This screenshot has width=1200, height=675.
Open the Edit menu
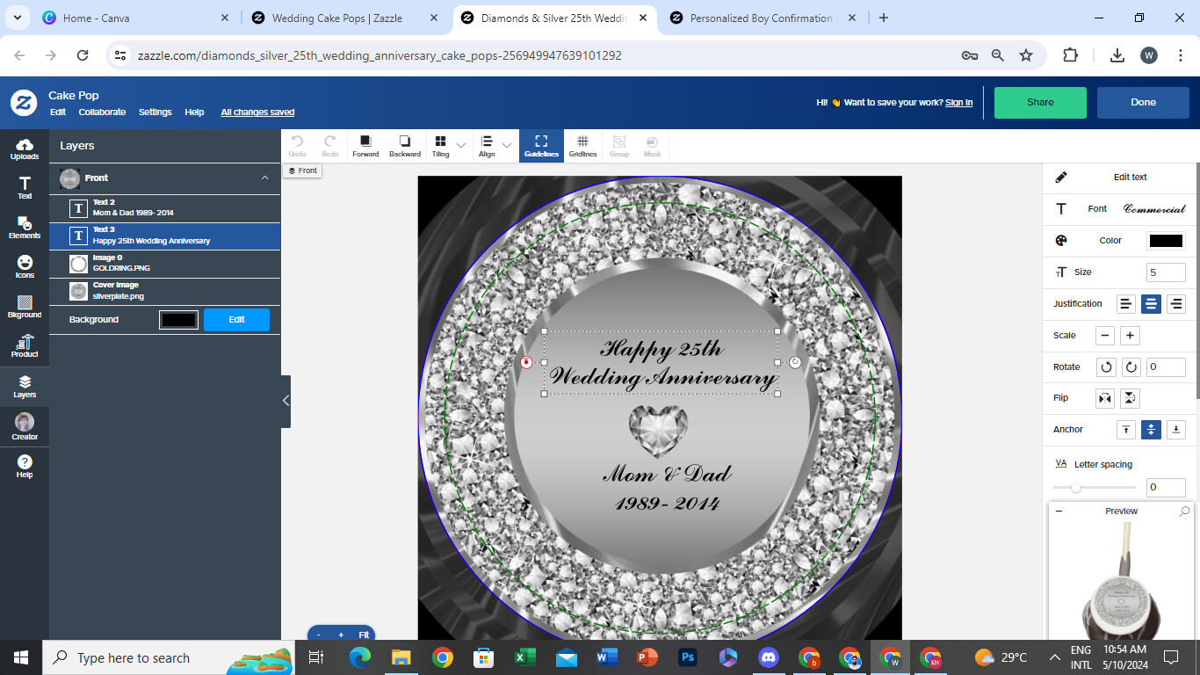click(58, 112)
